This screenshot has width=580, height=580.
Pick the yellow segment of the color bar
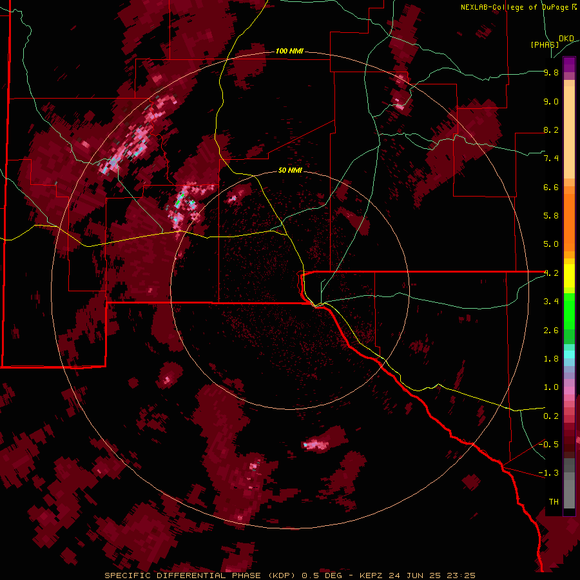pyautogui.click(x=569, y=276)
